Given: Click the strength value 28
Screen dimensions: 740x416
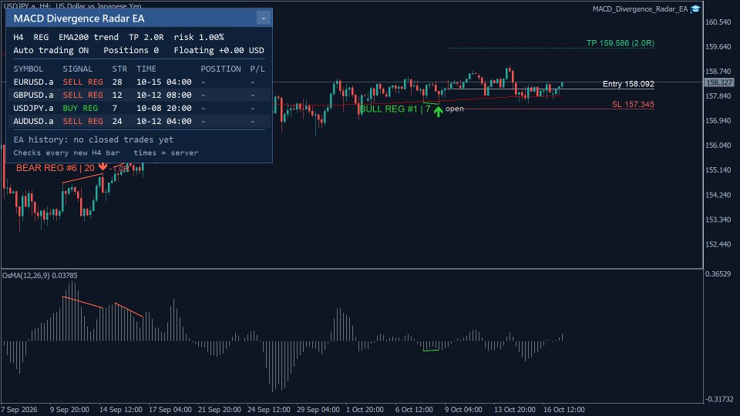Looking at the screenshot, I should point(117,82).
